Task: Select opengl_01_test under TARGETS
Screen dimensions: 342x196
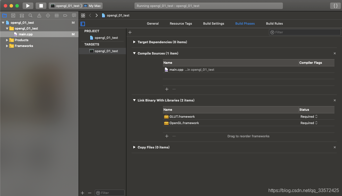Action: tap(103, 51)
